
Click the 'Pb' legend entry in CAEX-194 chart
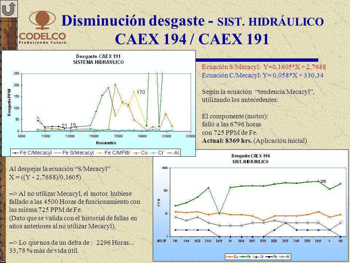pyautogui.click(x=272, y=257)
